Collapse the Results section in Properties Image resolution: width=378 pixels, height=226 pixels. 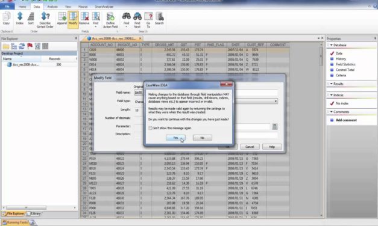pos(332,84)
